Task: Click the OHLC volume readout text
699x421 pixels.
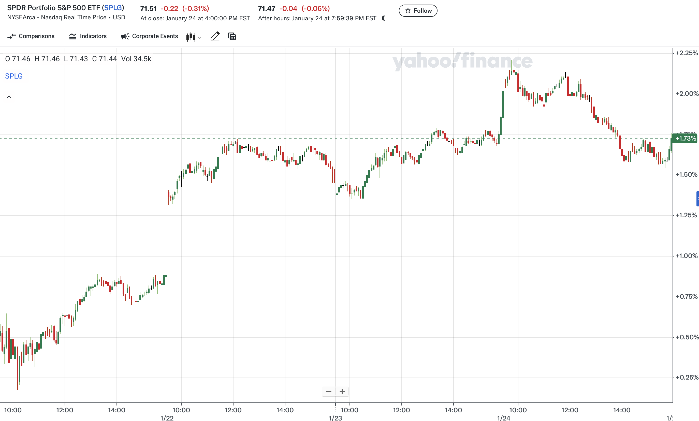Action: coord(78,58)
